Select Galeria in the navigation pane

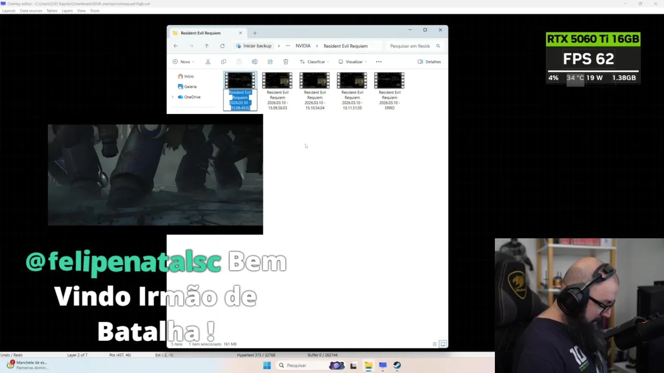pyautogui.click(x=187, y=87)
